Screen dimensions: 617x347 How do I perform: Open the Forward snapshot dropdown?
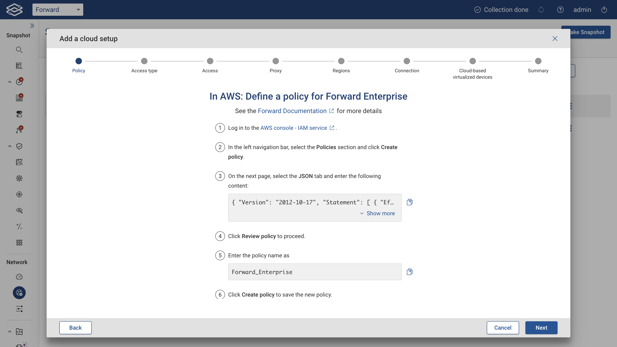click(58, 10)
